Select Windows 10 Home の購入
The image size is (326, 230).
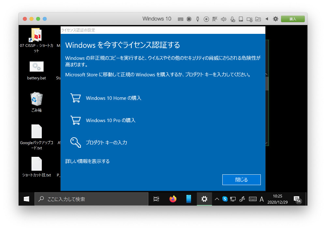(x=113, y=98)
